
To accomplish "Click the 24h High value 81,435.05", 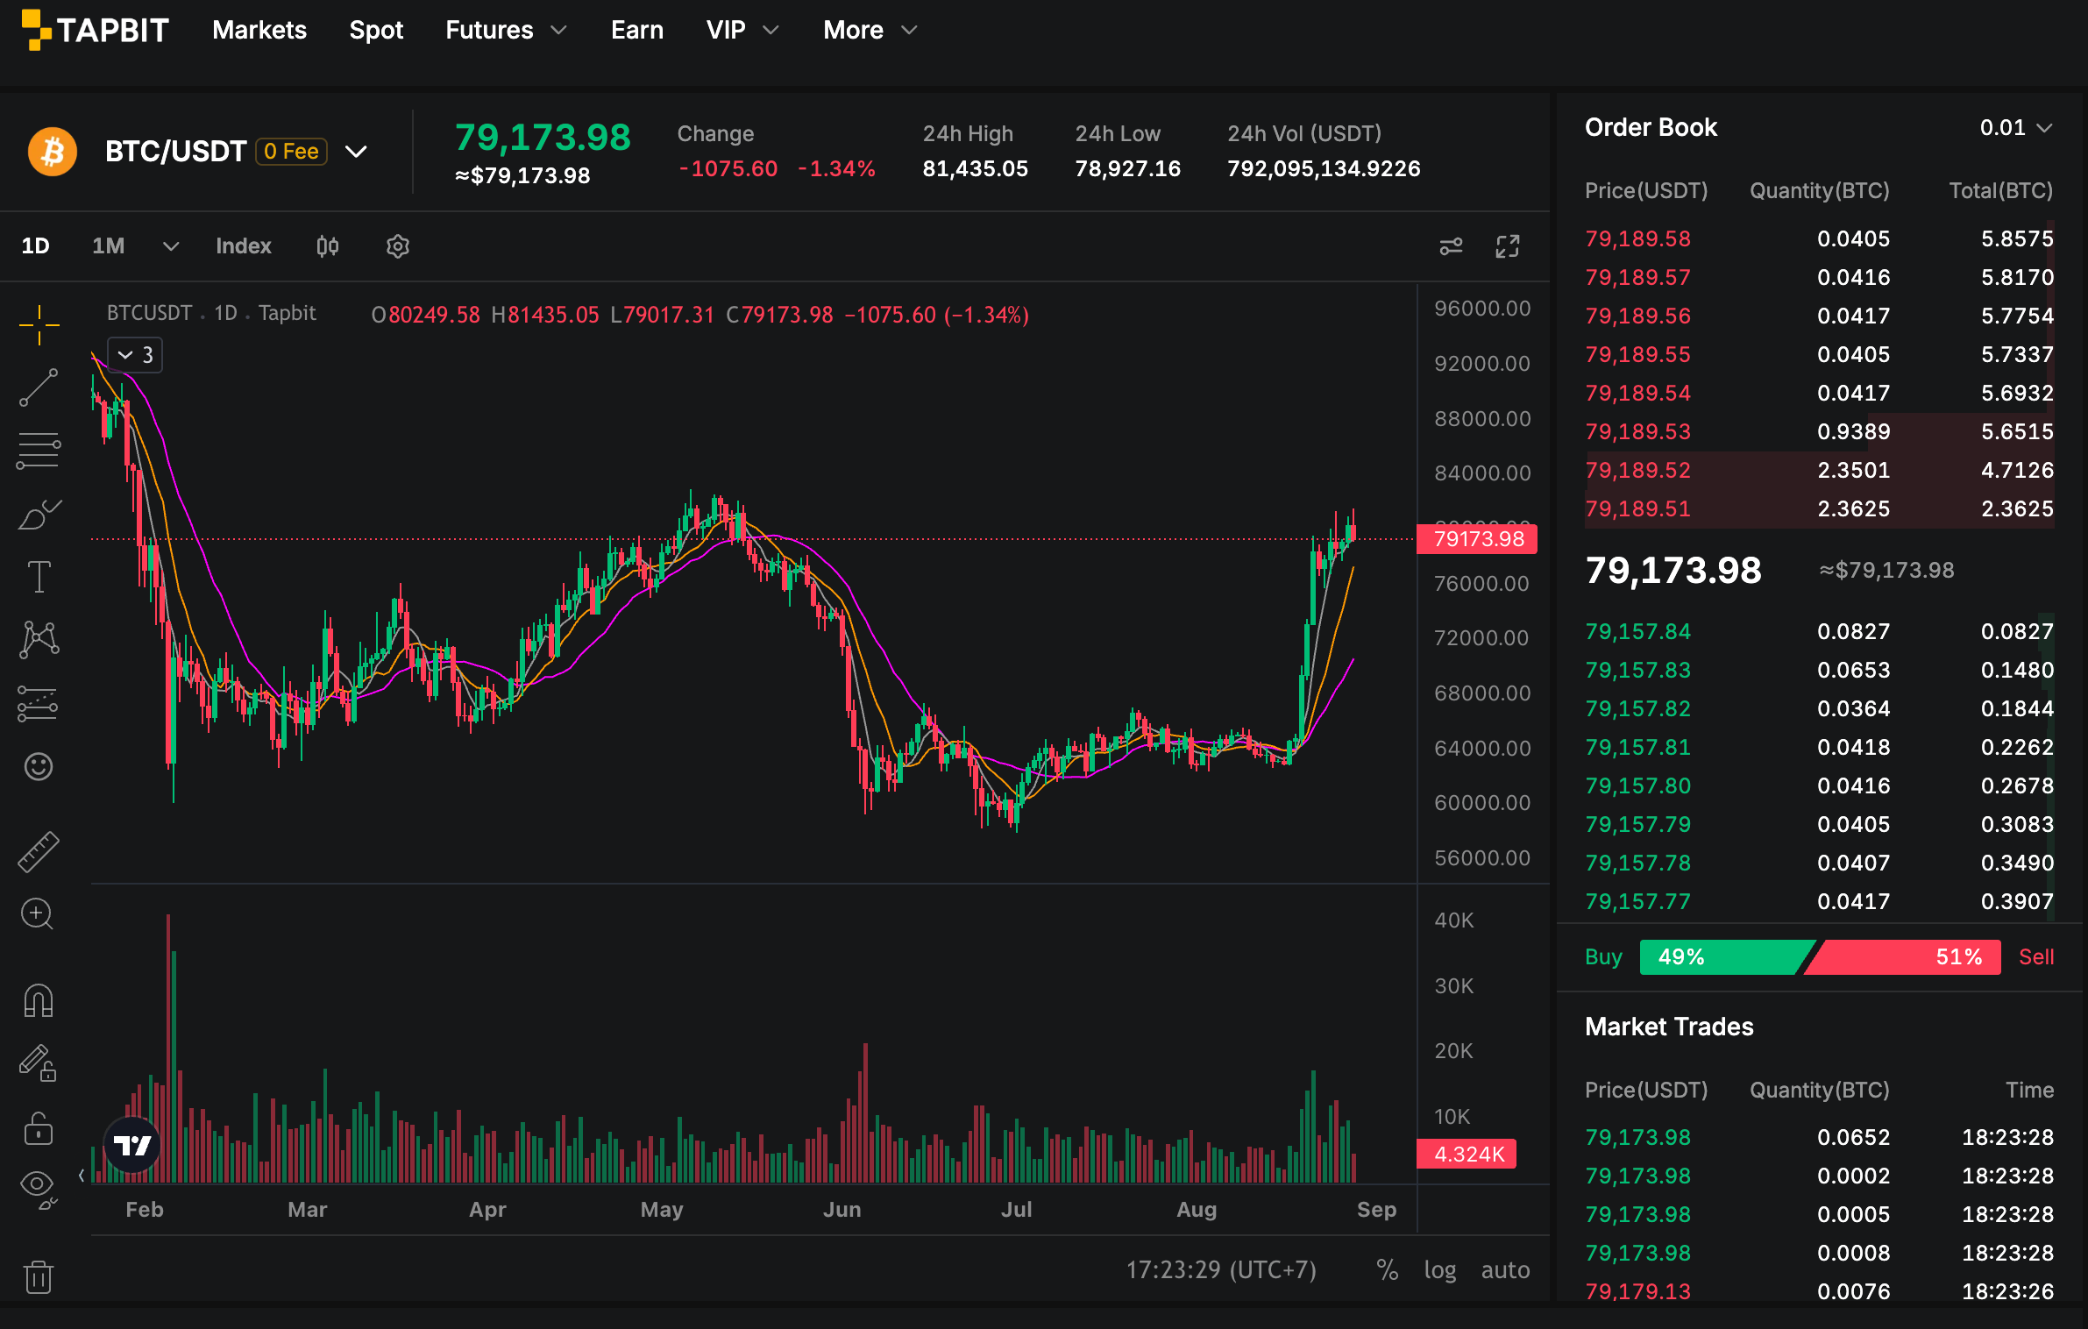I will [x=975, y=168].
